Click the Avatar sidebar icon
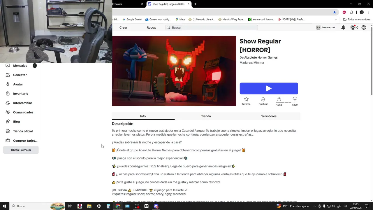373x210 pixels. pyautogui.click(x=8, y=84)
